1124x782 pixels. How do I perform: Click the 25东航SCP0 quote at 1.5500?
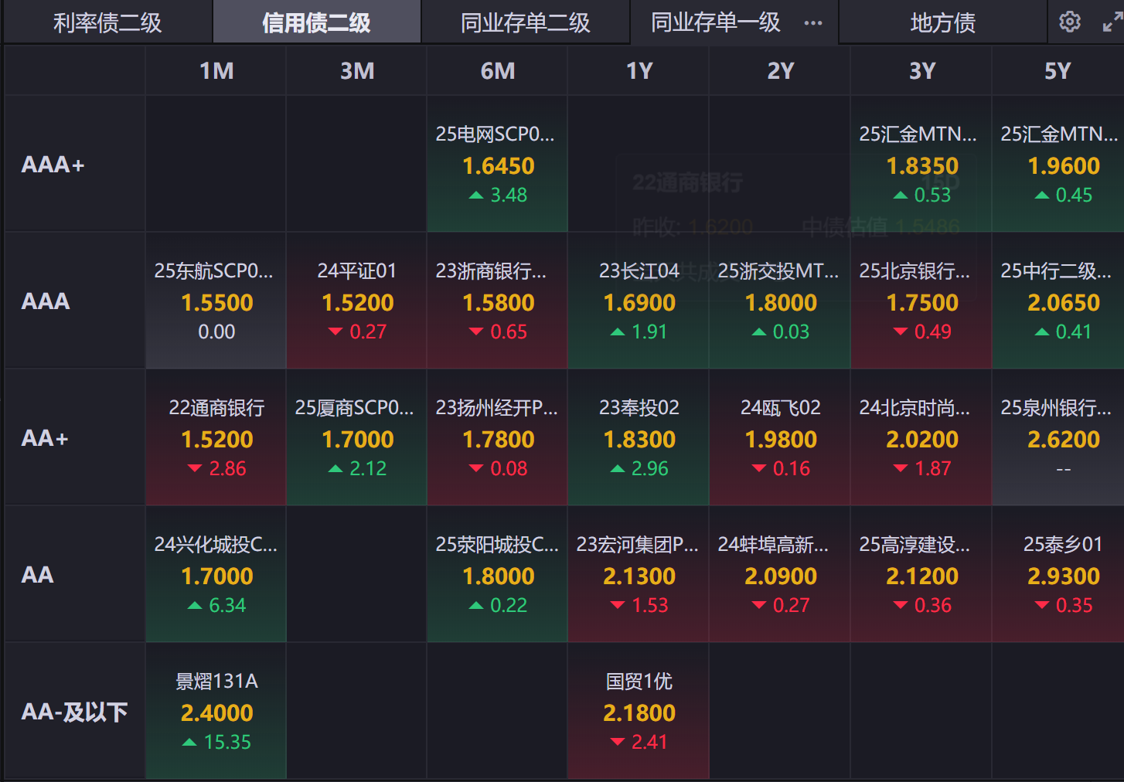click(216, 301)
